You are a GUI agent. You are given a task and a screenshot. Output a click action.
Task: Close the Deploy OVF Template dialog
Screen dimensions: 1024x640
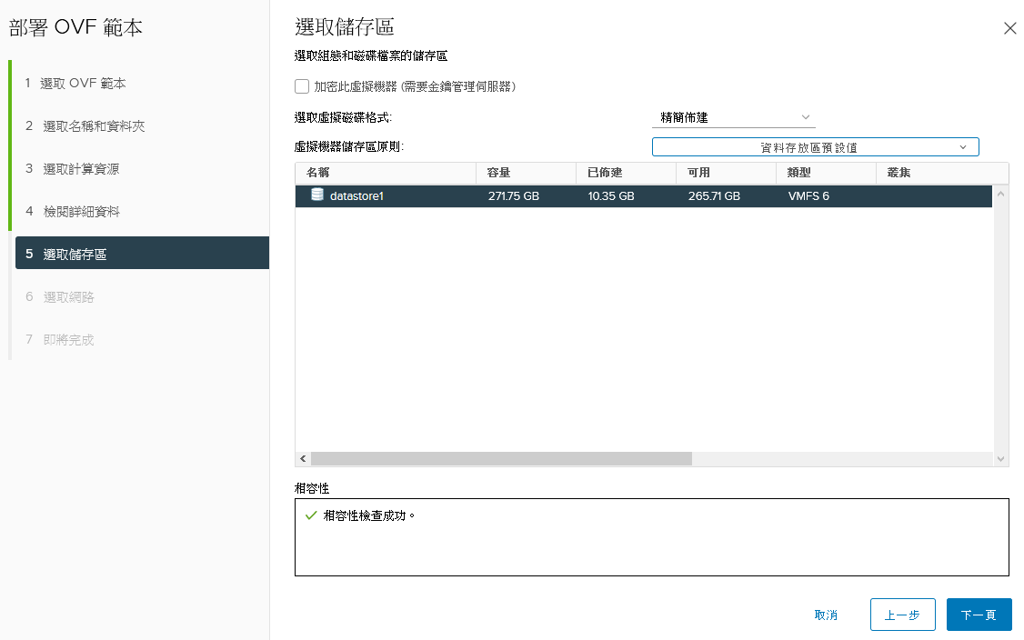click(1009, 28)
